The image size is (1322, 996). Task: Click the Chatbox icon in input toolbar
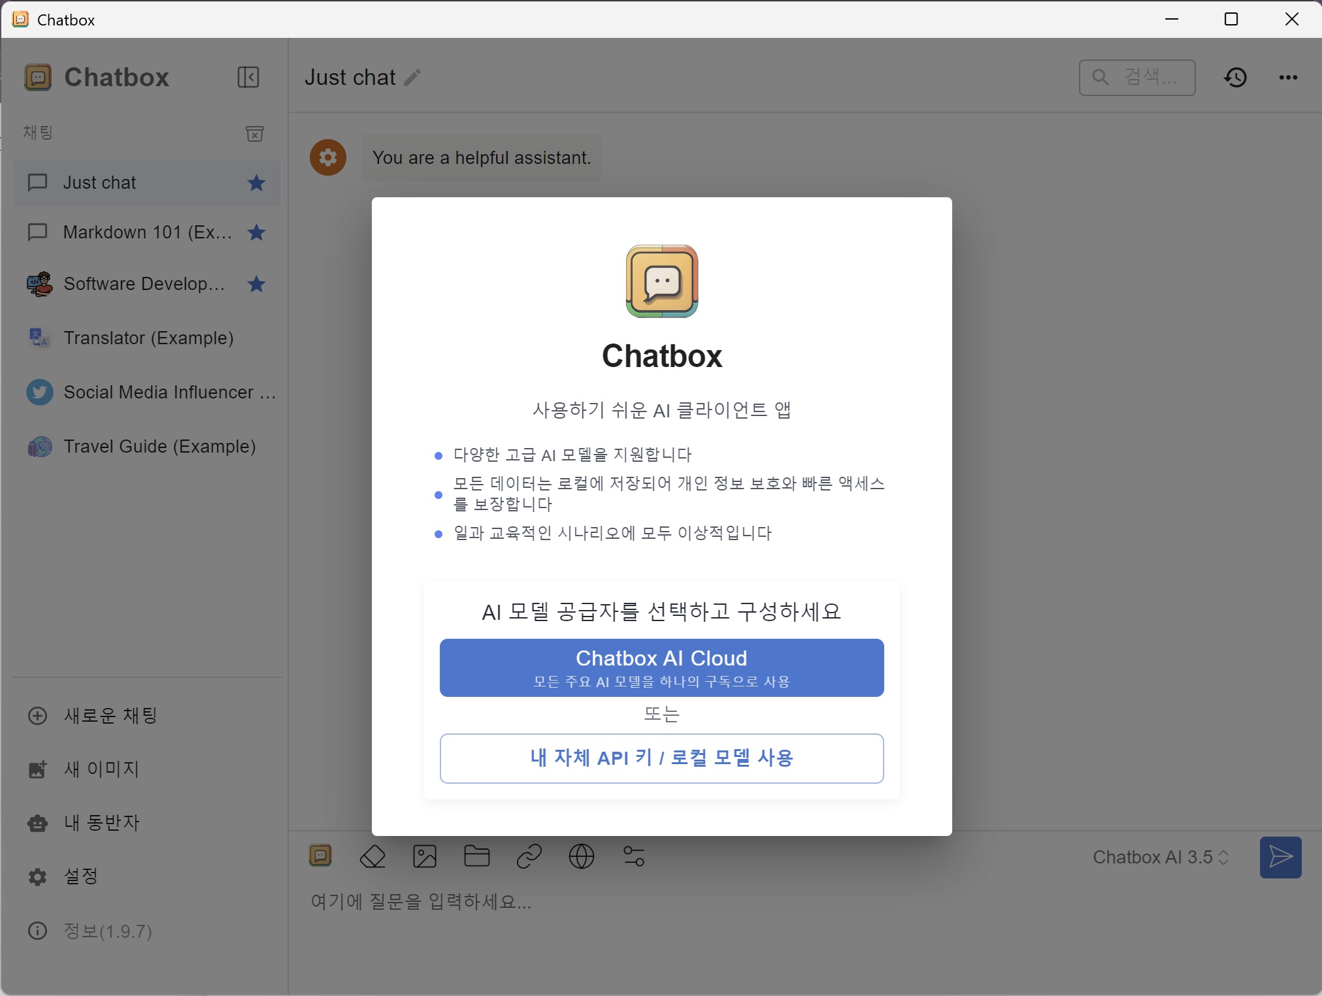[320, 856]
